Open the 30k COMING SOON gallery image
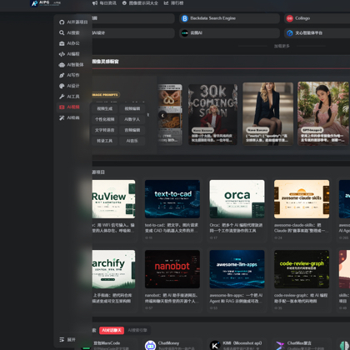Image resolution: width=350 pixels, height=350 pixels. point(212,114)
